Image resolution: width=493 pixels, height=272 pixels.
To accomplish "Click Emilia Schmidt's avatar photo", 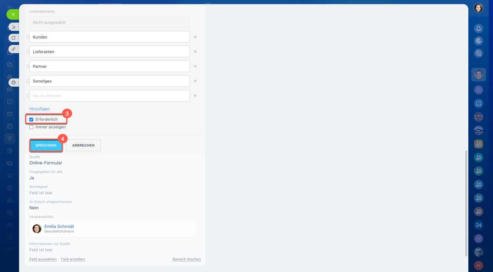I will click(37, 228).
